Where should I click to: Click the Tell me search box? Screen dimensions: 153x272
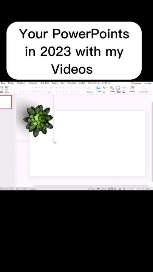point(106,83)
